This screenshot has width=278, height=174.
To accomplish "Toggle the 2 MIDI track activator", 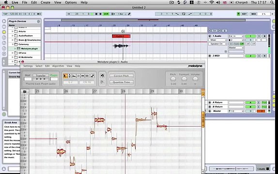I will [250, 56].
